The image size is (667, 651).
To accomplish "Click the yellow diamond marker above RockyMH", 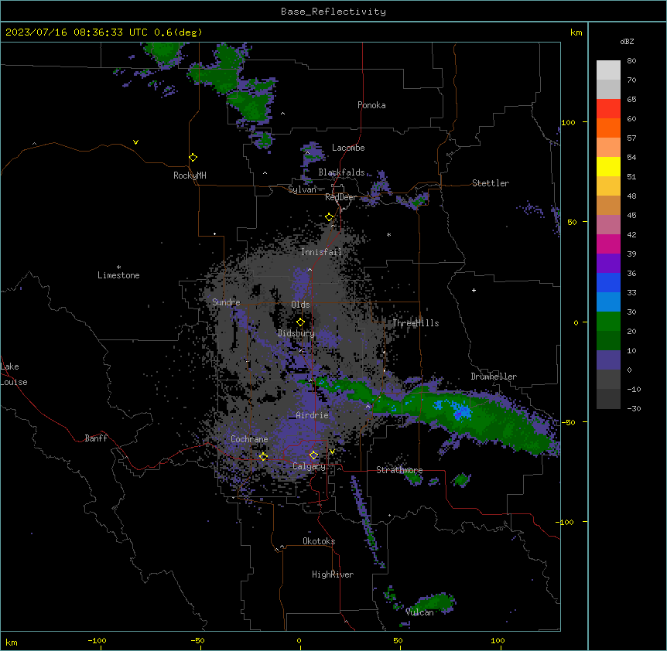I will pos(193,157).
